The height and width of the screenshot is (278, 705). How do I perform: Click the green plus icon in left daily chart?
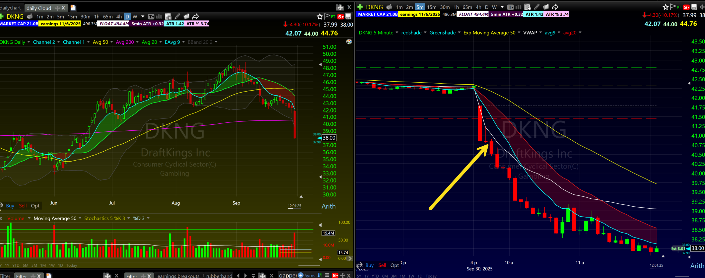point(1,16)
